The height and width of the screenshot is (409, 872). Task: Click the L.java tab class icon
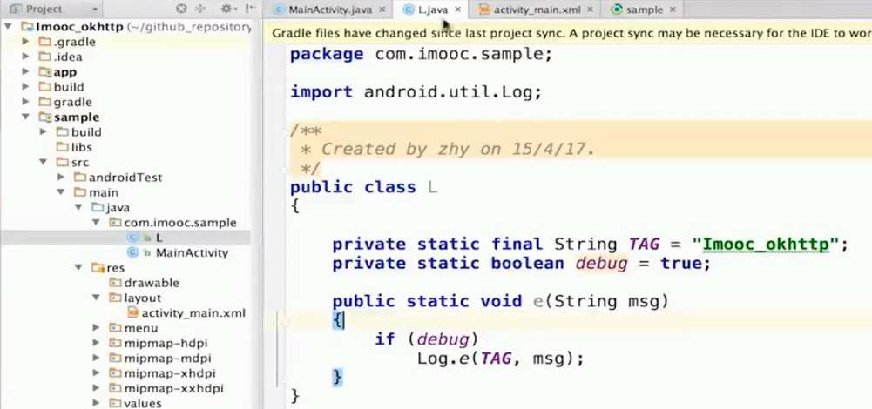point(409,10)
